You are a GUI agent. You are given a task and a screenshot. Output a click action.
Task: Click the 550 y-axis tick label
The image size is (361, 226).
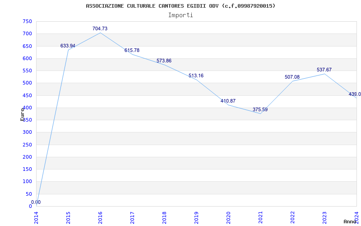coord(27,71)
